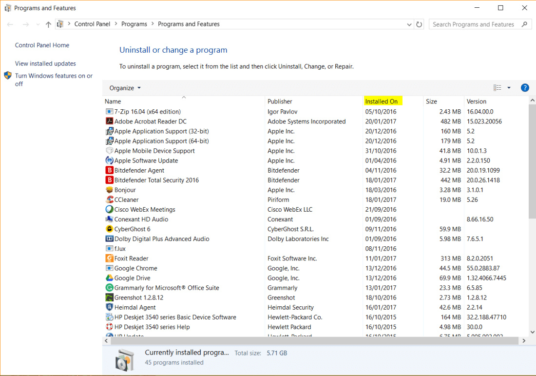Click the f.lux program icon

point(109,249)
